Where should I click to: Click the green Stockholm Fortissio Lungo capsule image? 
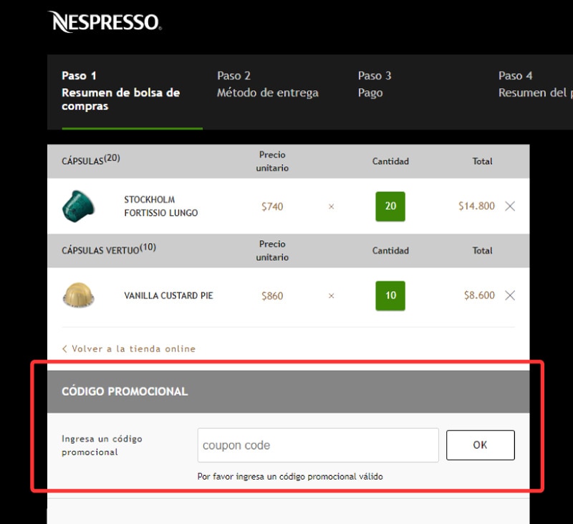coord(79,206)
